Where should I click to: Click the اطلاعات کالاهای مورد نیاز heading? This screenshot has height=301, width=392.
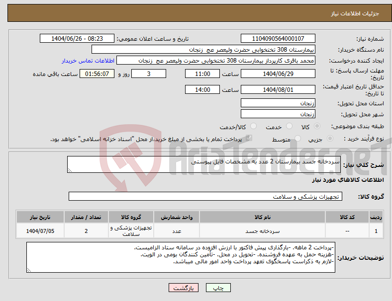tap(348, 180)
